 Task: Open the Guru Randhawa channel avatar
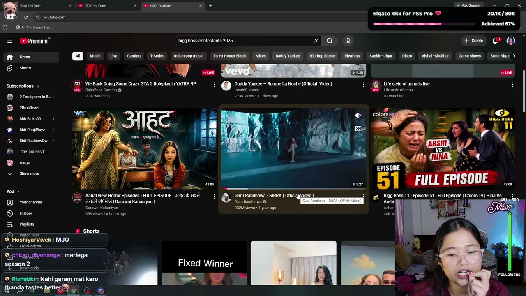point(226,198)
